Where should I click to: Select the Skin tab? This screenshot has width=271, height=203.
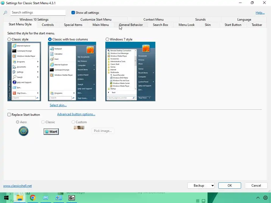(207, 25)
